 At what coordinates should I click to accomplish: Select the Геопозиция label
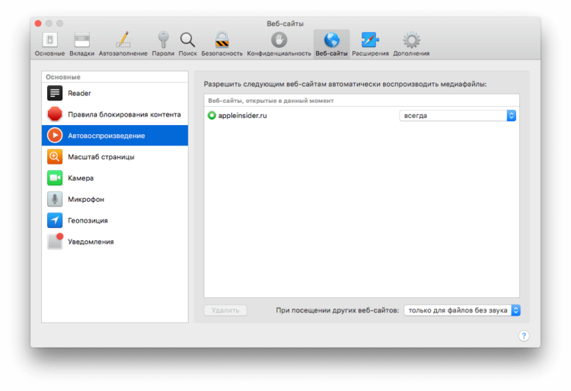tap(88, 220)
